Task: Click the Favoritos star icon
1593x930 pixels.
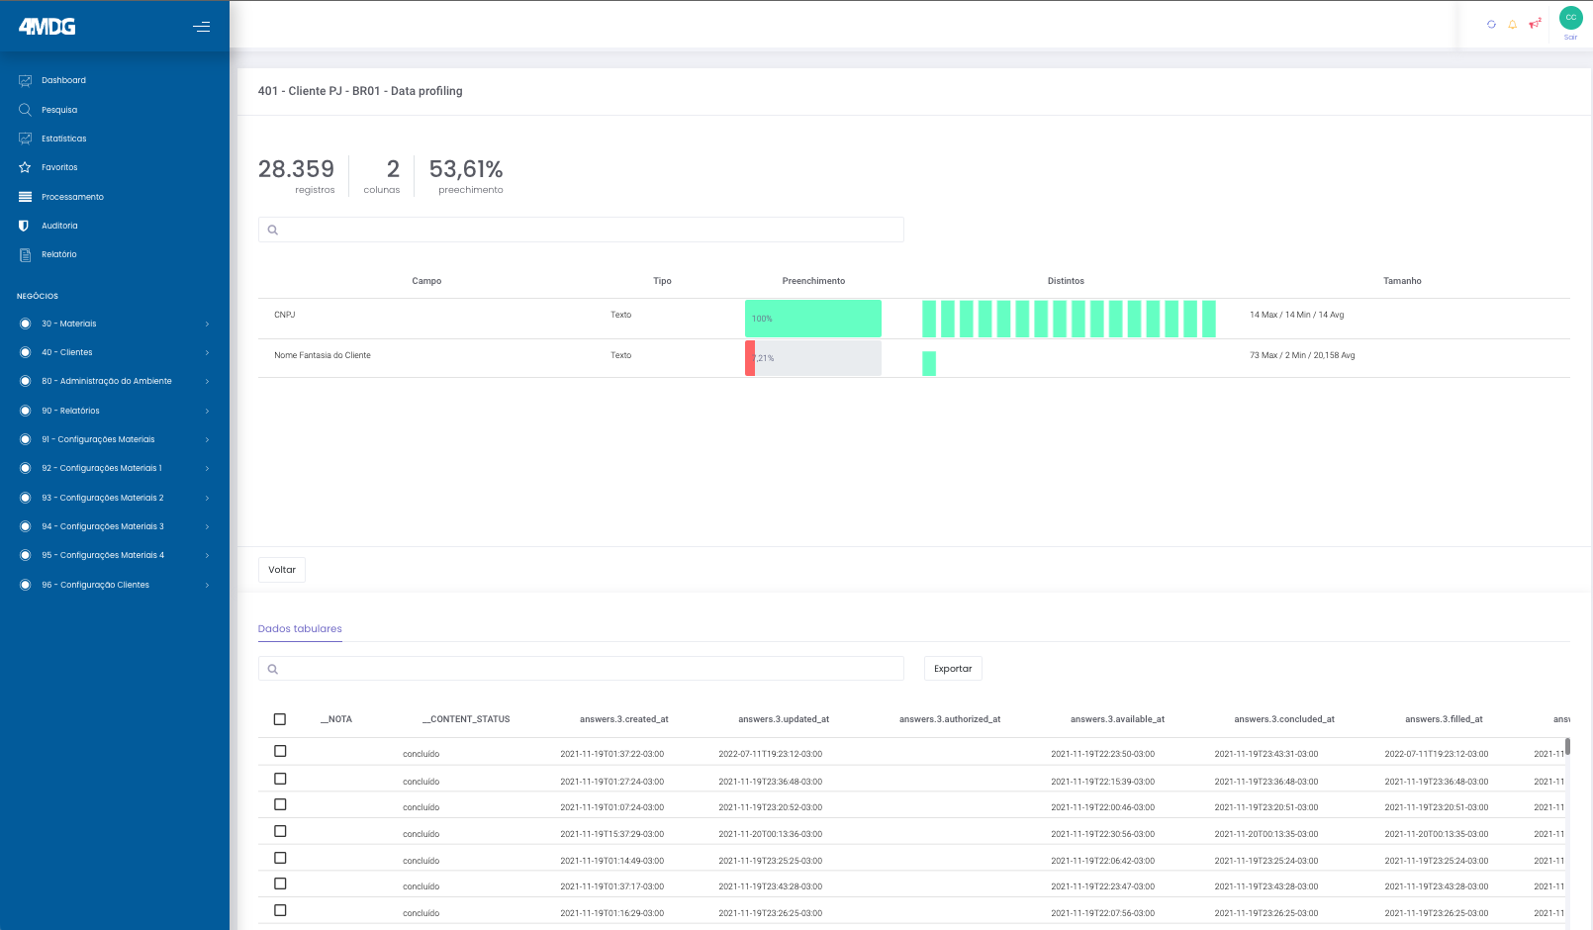Action: (25, 168)
